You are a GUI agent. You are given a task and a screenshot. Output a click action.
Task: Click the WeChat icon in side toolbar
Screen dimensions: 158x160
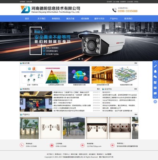155,77
